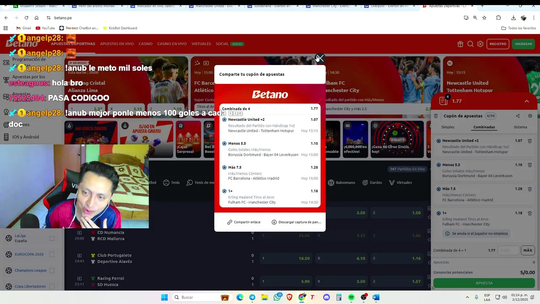Screen dimensions: 540x304
Task: Open the ¡Cajas Sorpresa! promo card
Action: tap(189, 139)
